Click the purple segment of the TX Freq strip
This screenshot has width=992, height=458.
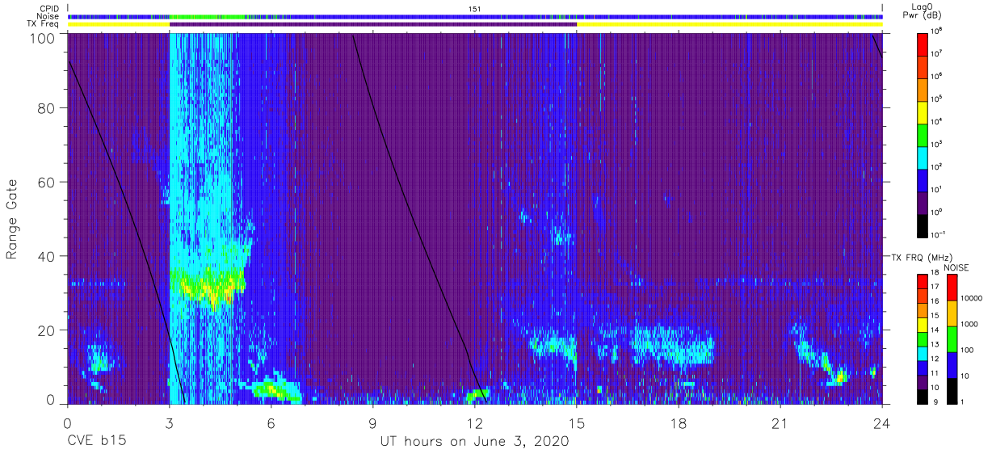373,24
